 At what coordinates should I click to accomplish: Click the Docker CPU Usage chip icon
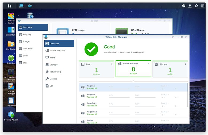point(63,31)
